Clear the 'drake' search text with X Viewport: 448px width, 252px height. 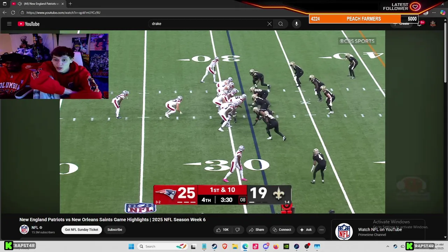(x=269, y=24)
